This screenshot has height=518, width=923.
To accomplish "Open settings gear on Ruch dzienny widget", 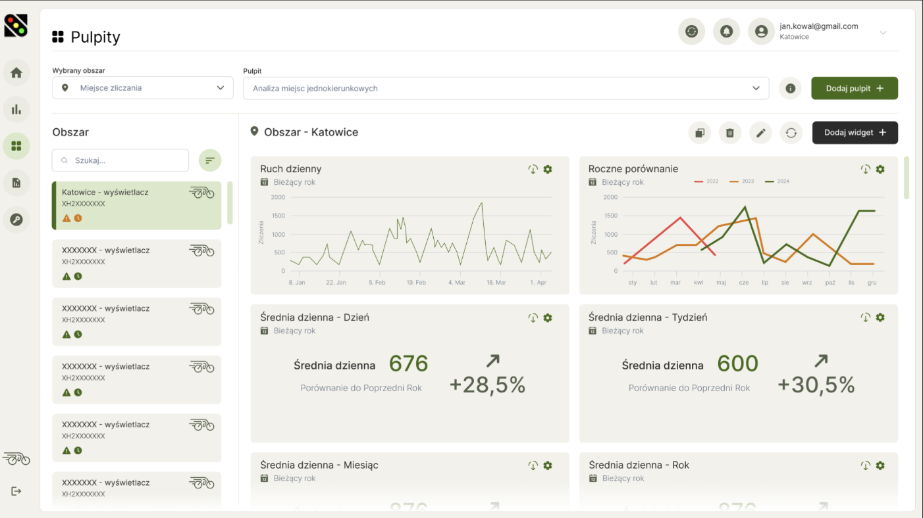I will (x=548, y=169).
